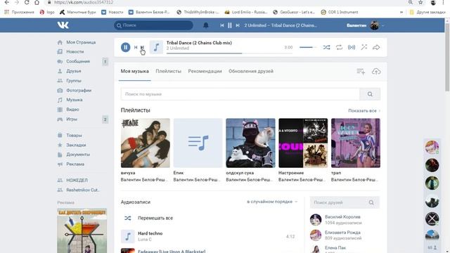This screenshot has width=450, height=253.
Task: Click the Tribal Dance cover note icon
Action: pos(156,47)
